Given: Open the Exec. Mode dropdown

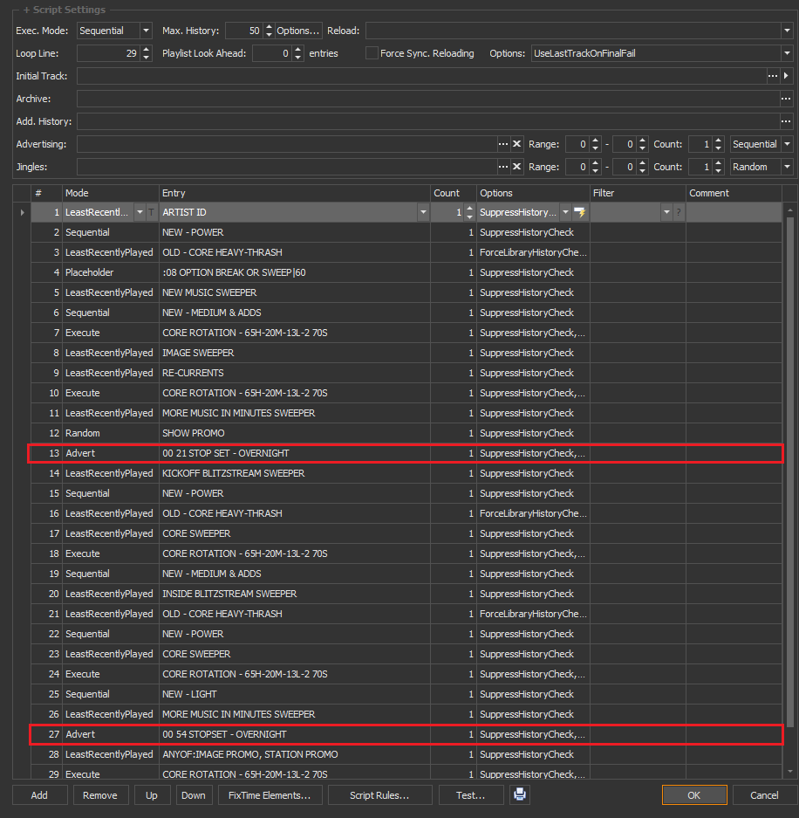Looking at the screenshot, I should pos(146,31).
